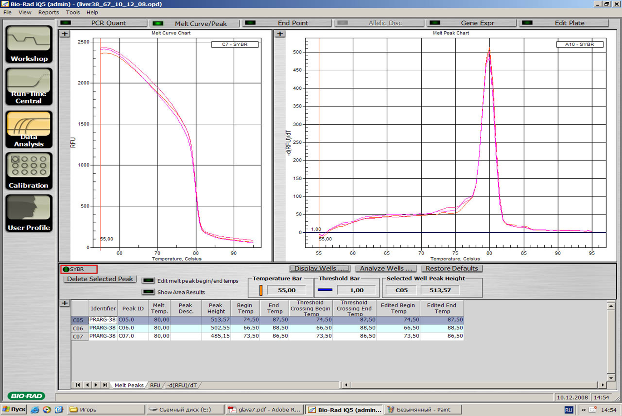Click Display Wells button

[x=320, y=269]
